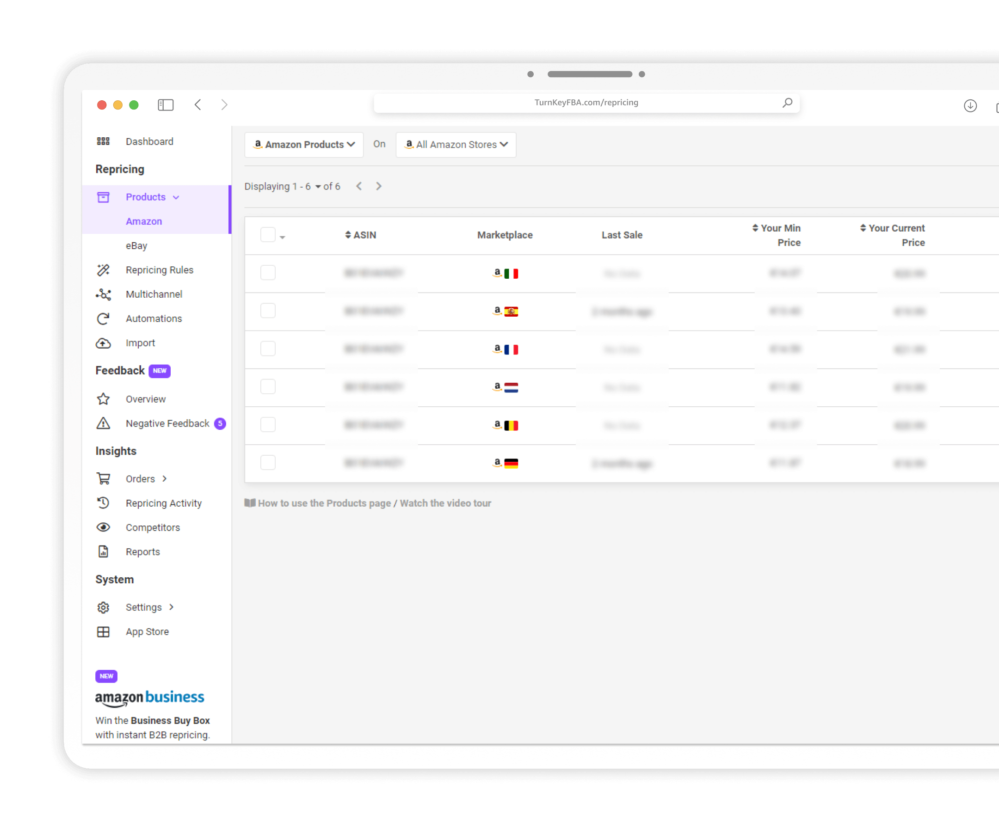The width and height of the screenshot is (999, 832).
Task: Go to next page of results arrow
Action: coord(379,186)
